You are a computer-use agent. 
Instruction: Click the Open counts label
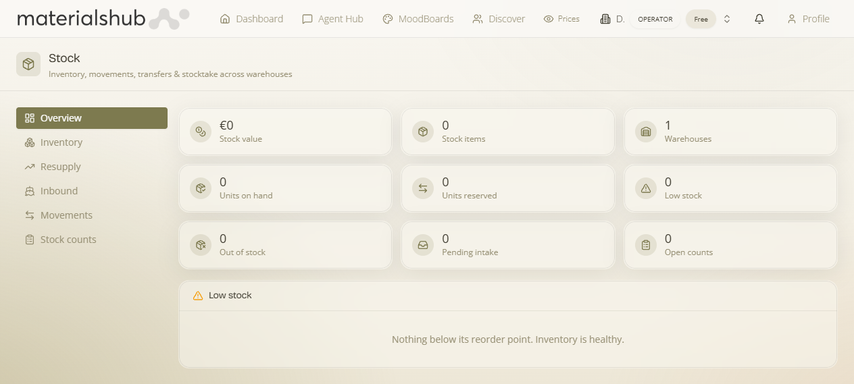coord(688,252)
